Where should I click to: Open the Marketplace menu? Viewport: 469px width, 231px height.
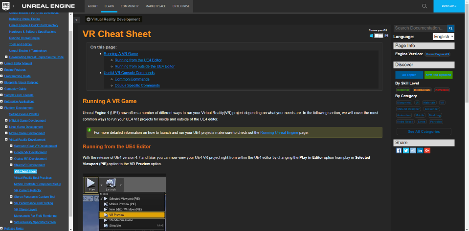[x=156, y=6]
